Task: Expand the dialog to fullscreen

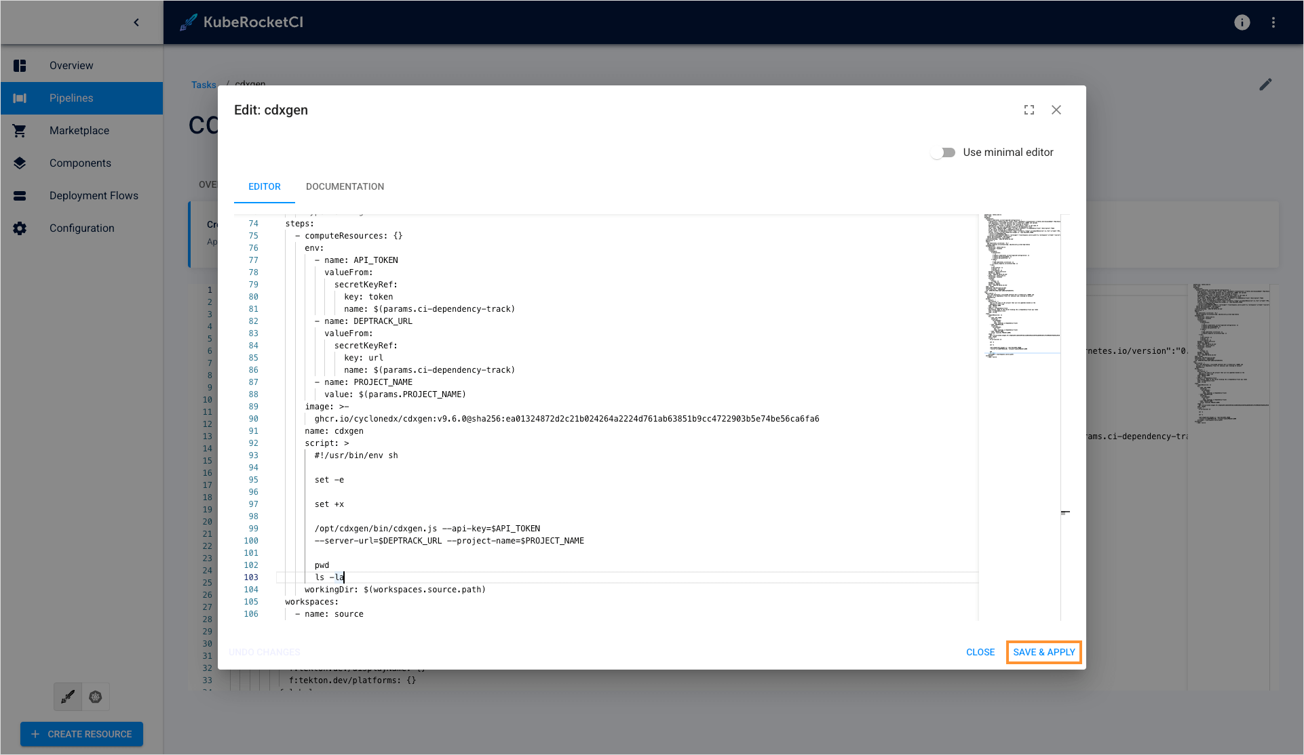Action: [1029, 110]
